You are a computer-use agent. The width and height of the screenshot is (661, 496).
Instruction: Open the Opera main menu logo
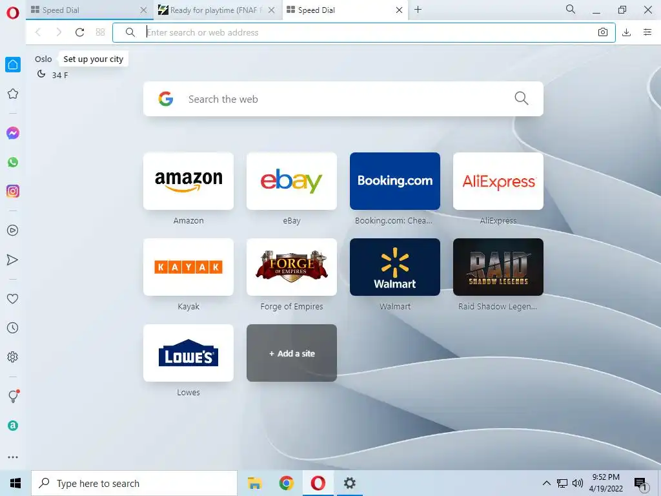(13, 13)
